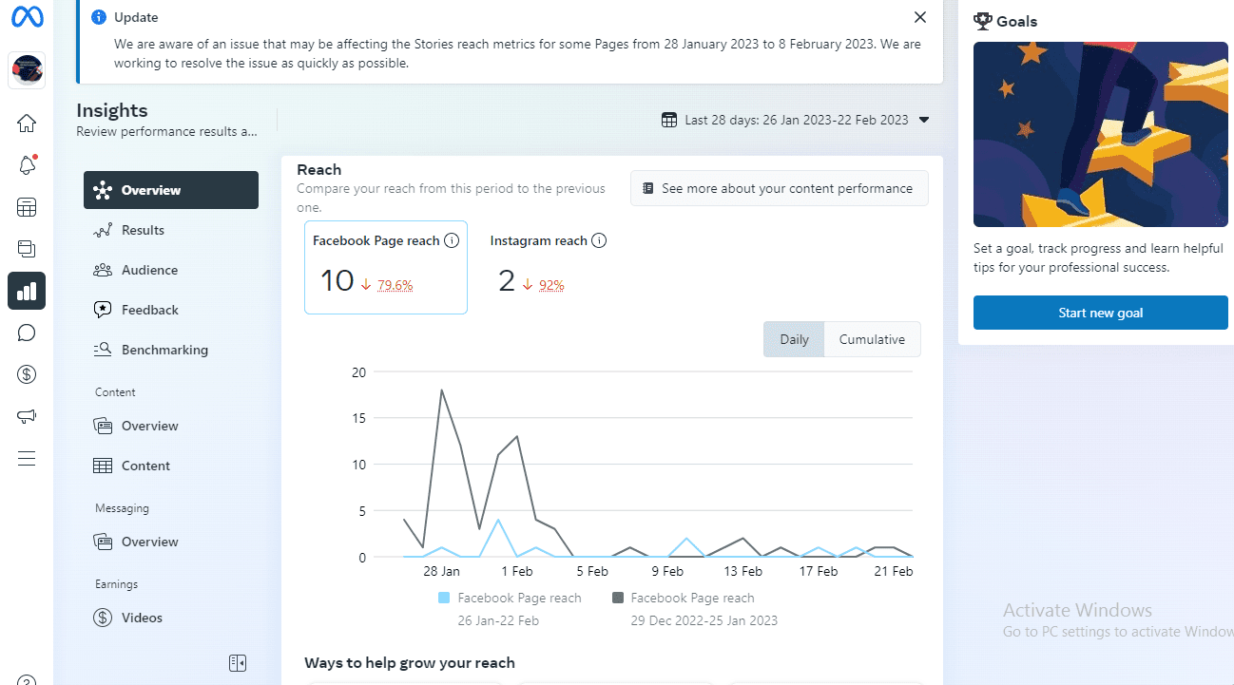Open the Content table item
The image size is (1234, 685).
pyautogui.click(x=171, y=466)
